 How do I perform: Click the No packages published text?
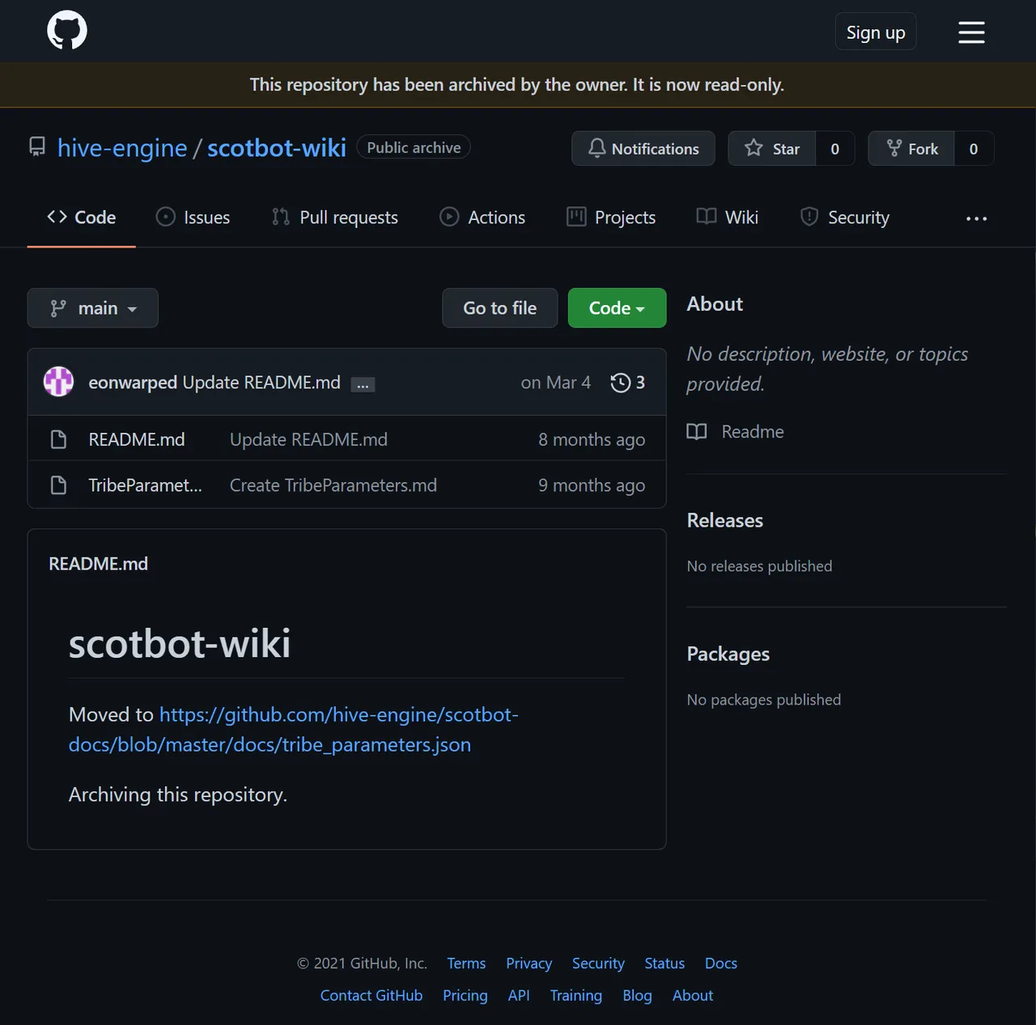[764, 700]
